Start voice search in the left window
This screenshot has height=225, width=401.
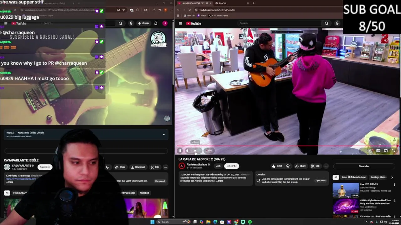click(x=131, y=23)
